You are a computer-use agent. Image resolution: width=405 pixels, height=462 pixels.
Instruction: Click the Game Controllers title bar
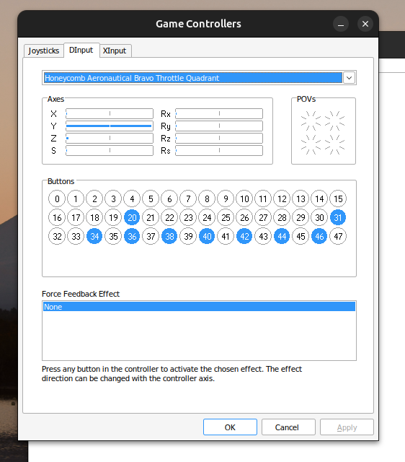[198, 24]
